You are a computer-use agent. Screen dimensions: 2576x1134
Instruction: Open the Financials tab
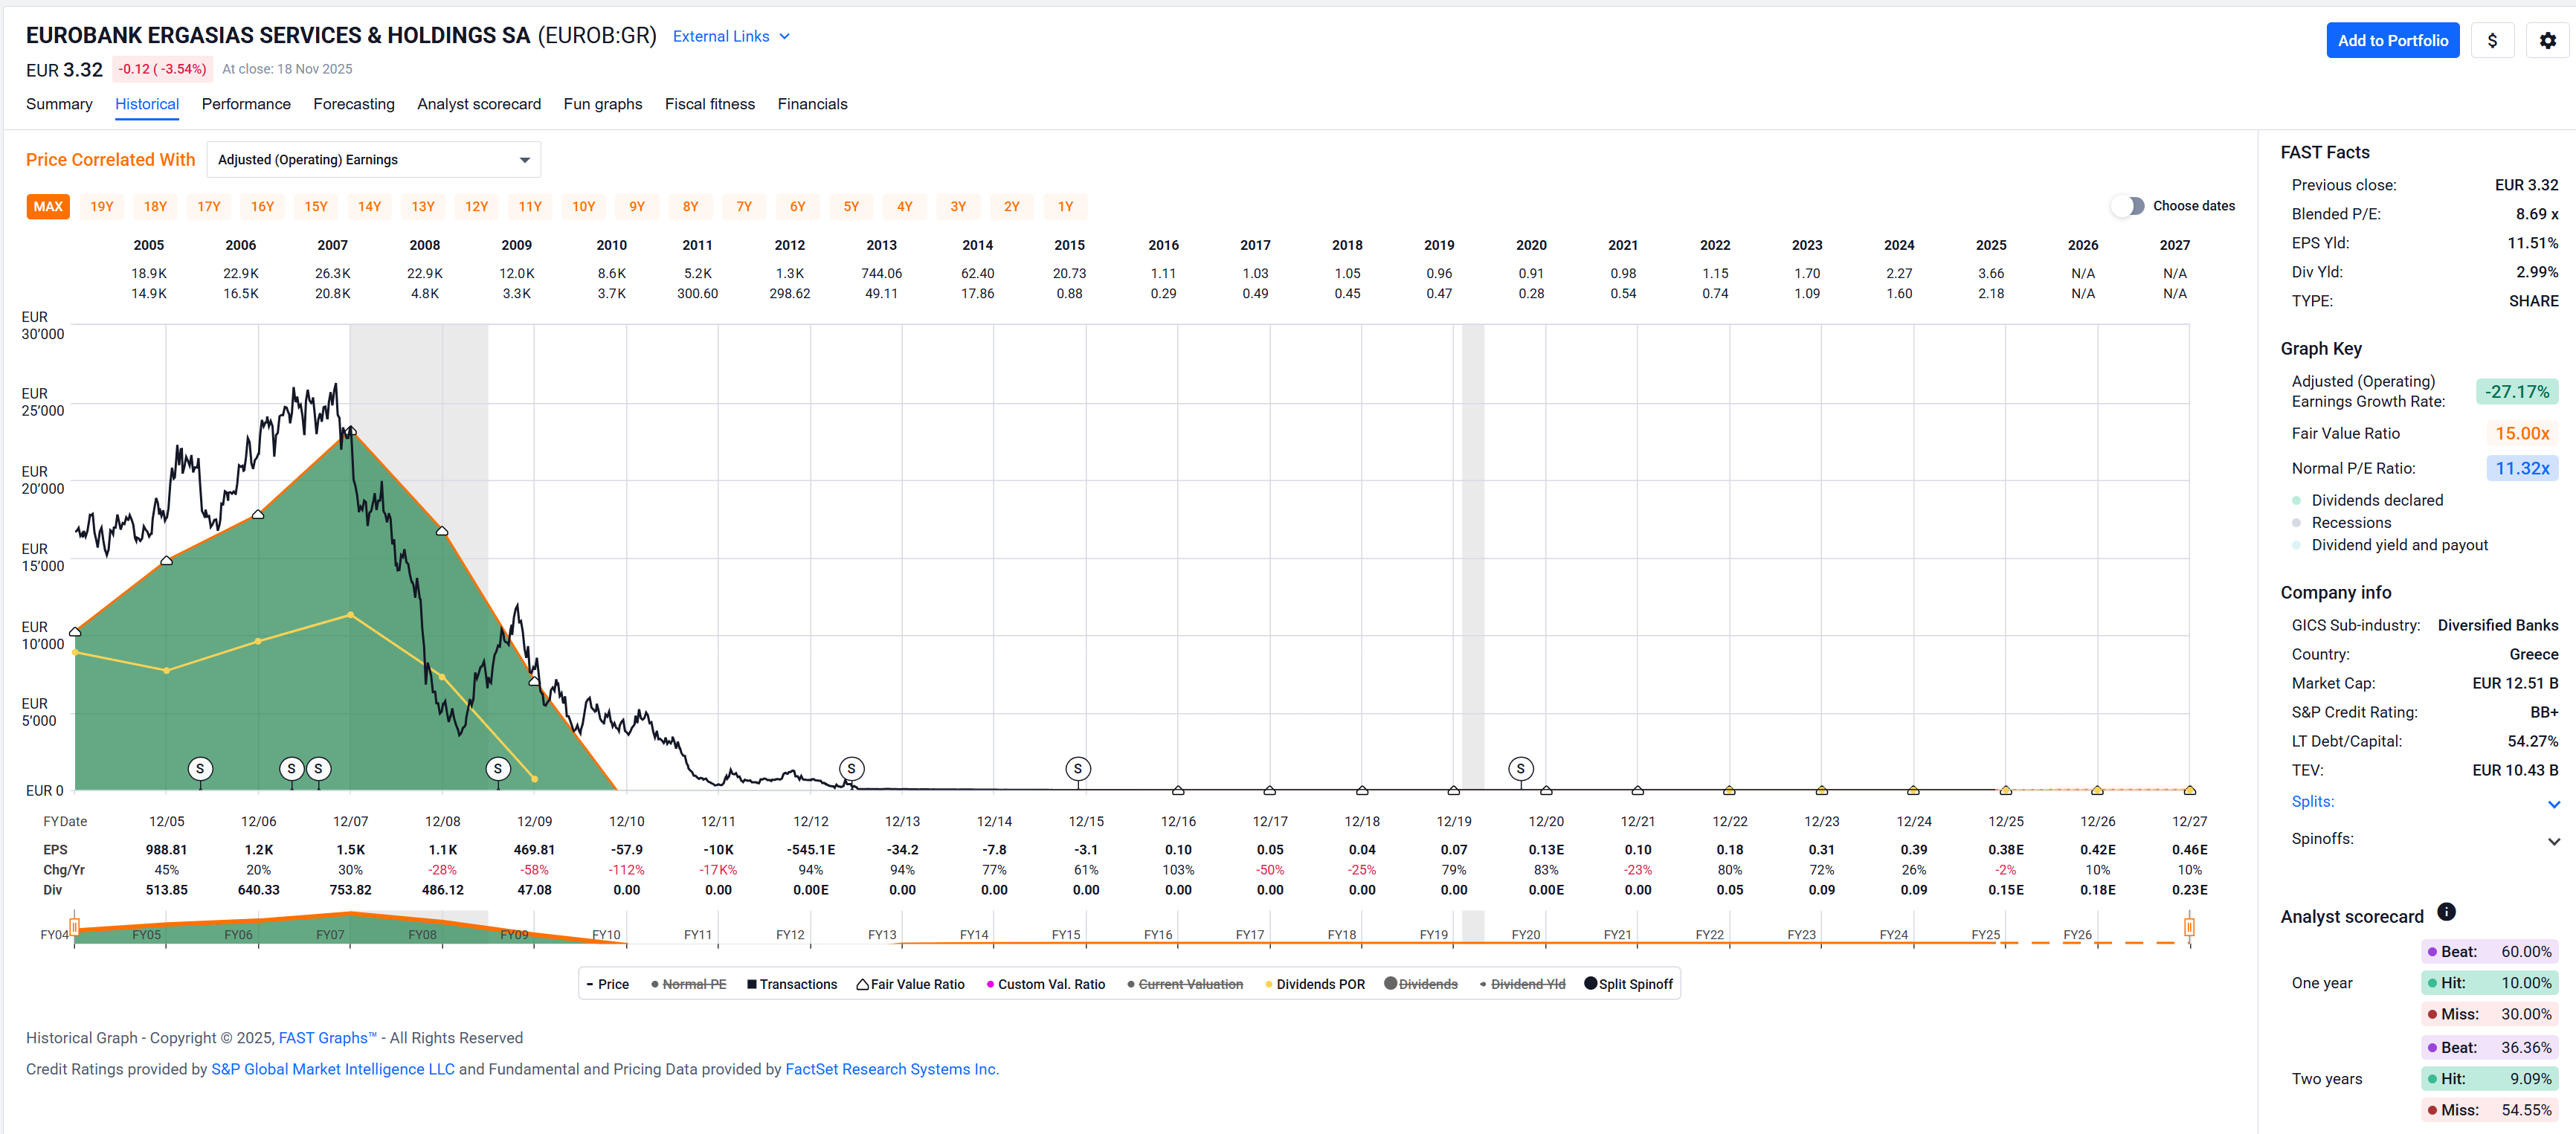[x=811, y=104]
